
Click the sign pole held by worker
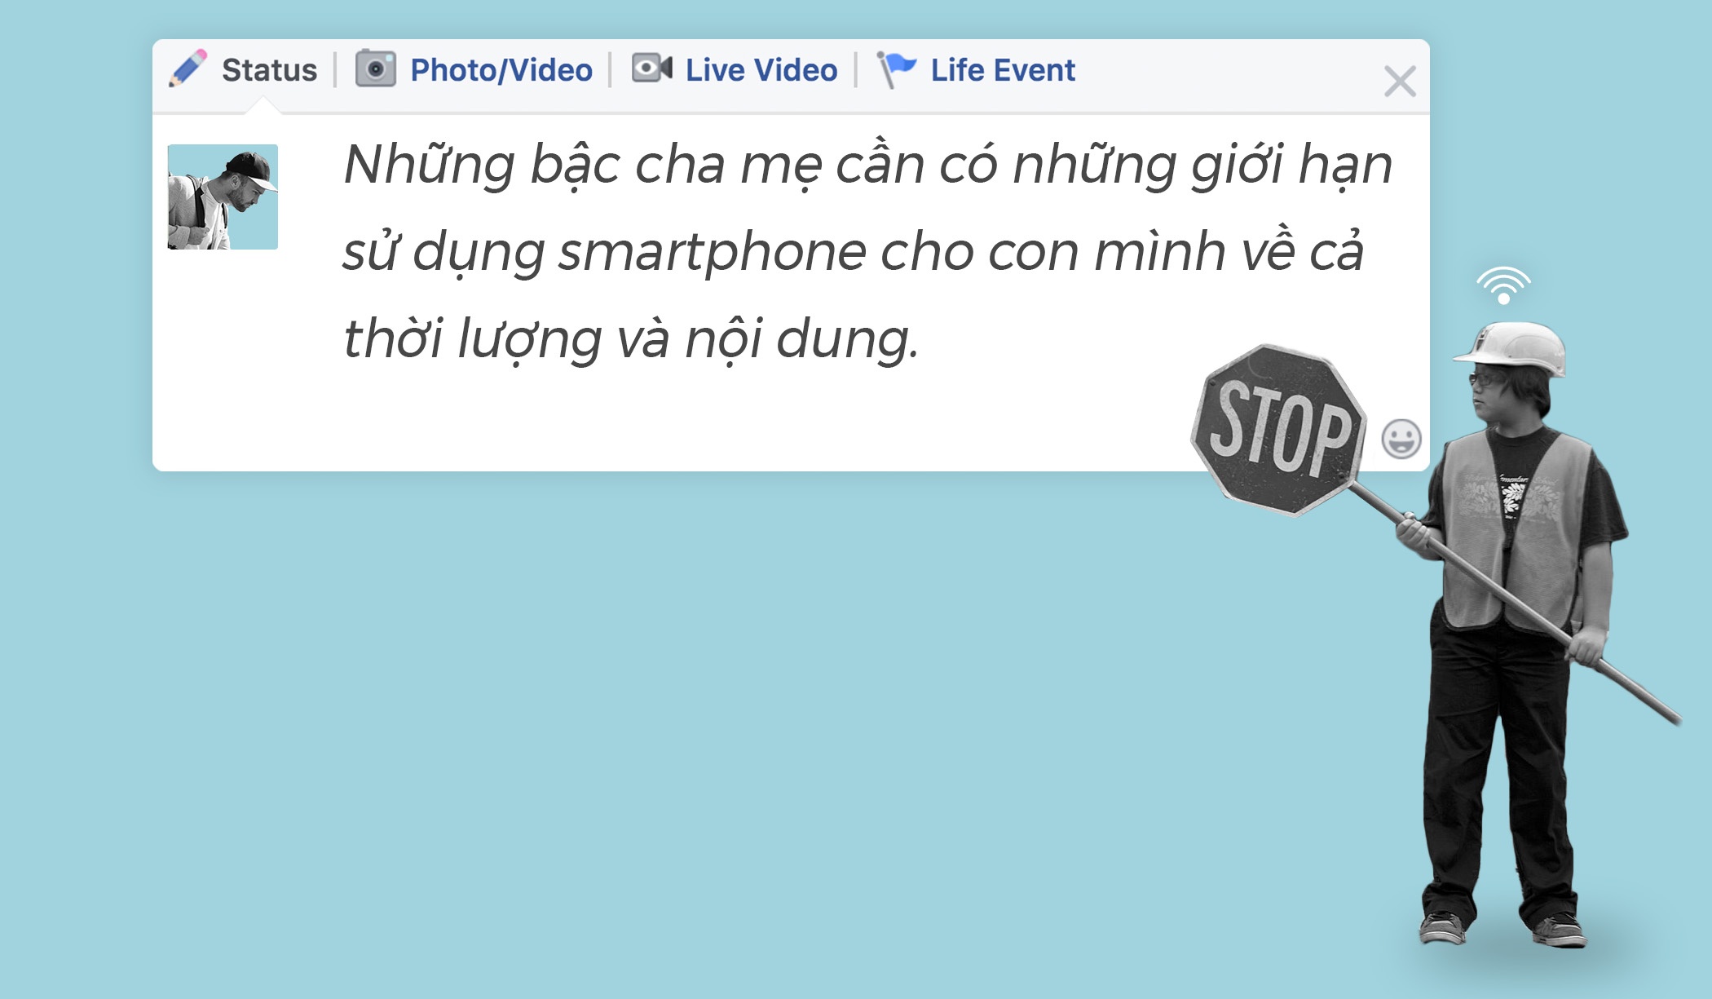click(x=1515, y=605)
